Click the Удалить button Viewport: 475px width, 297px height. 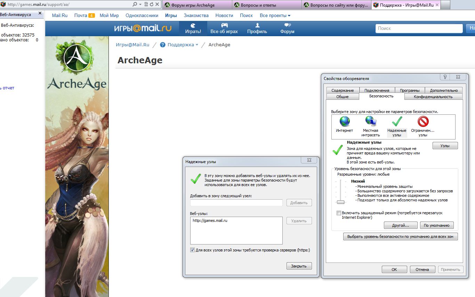[x=299, y=221]
